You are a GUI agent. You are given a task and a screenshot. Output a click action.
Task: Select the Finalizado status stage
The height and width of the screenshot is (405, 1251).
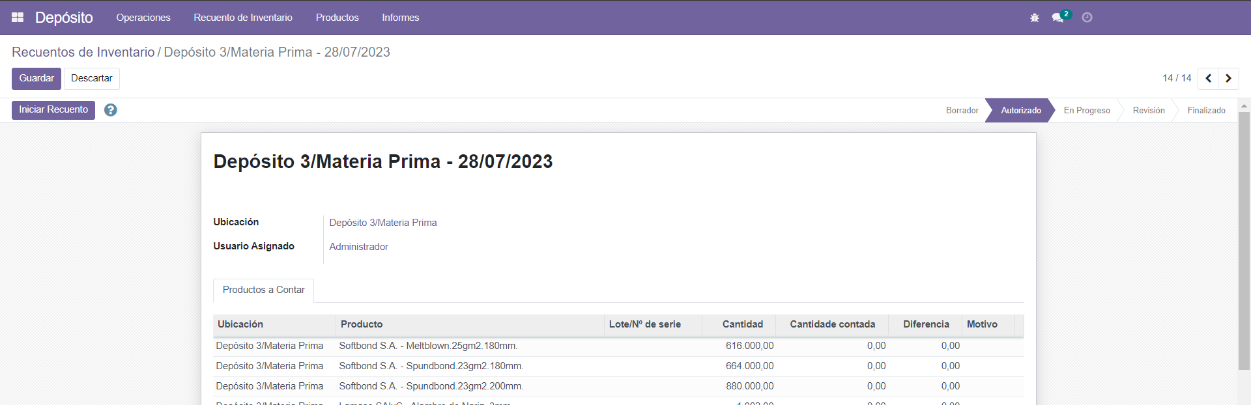coord(1206,111)
